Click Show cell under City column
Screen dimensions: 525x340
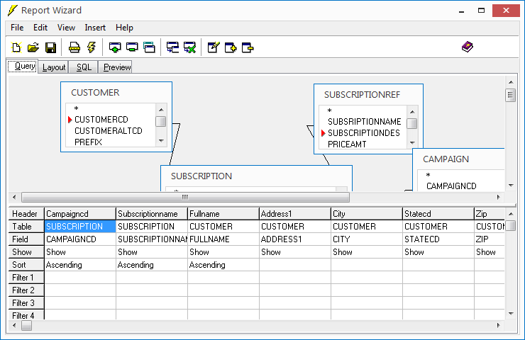pyautogui.click(x=367, y=252)
